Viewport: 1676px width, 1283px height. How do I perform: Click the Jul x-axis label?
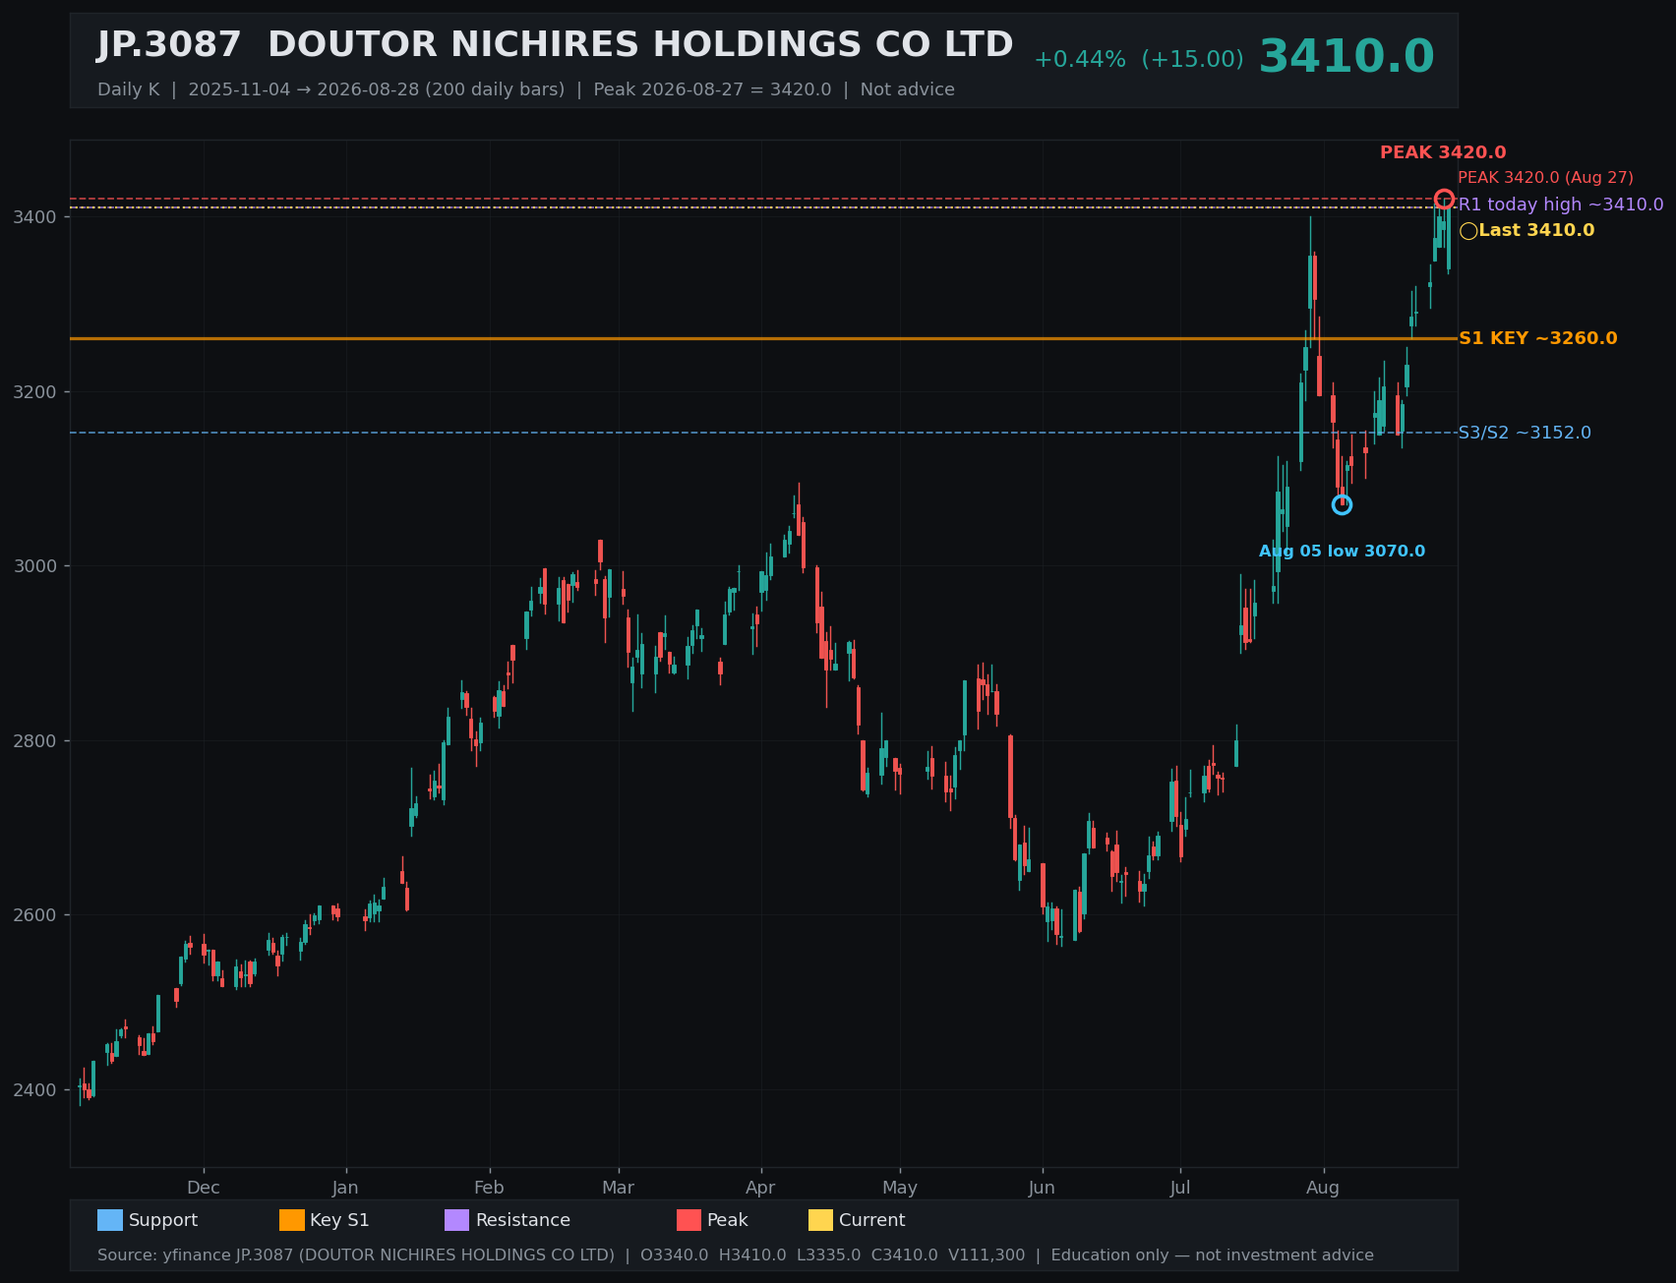pos(1180,1188)
